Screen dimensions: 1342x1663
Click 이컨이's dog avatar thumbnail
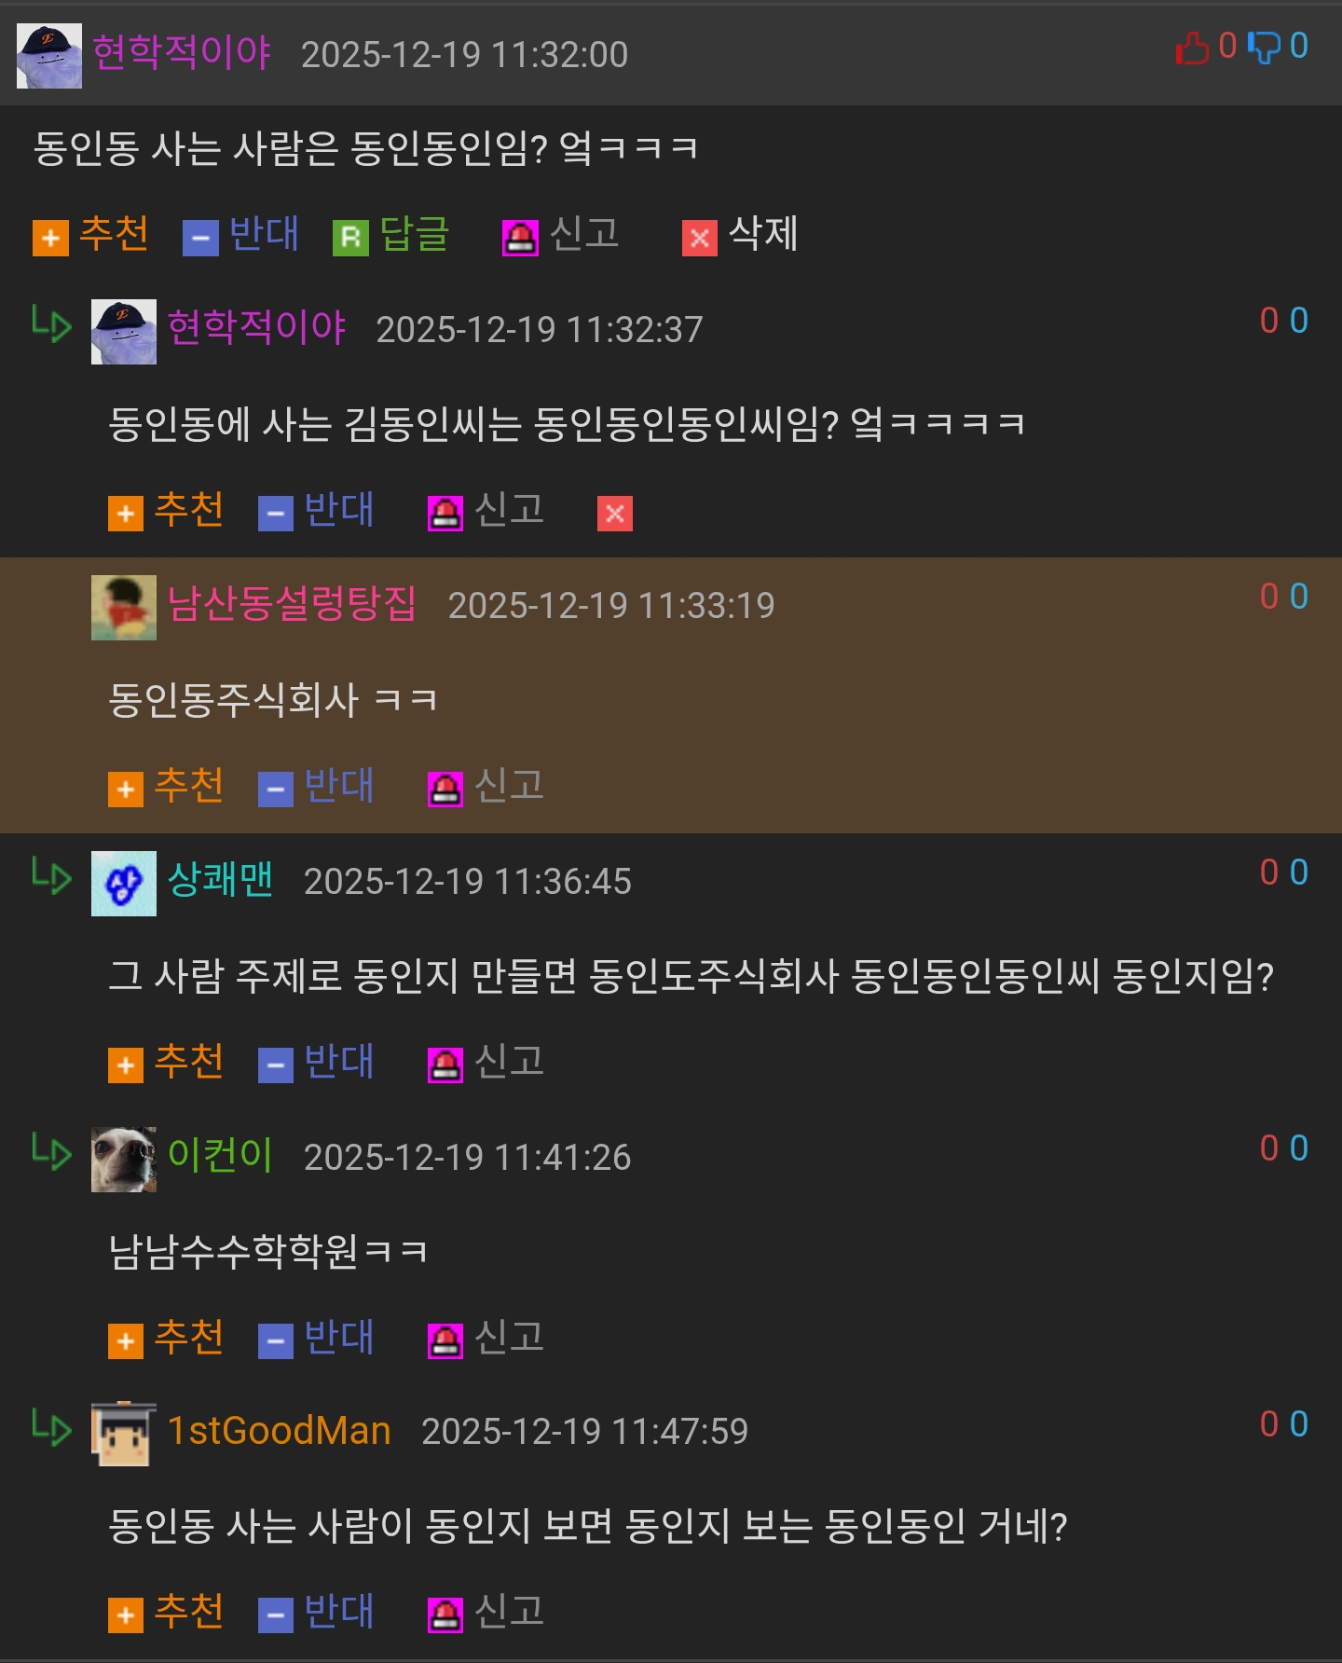[x=124, y=1160]
